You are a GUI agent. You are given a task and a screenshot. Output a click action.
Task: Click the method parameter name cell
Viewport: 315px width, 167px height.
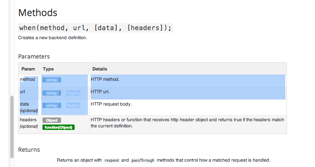(27, 79)
